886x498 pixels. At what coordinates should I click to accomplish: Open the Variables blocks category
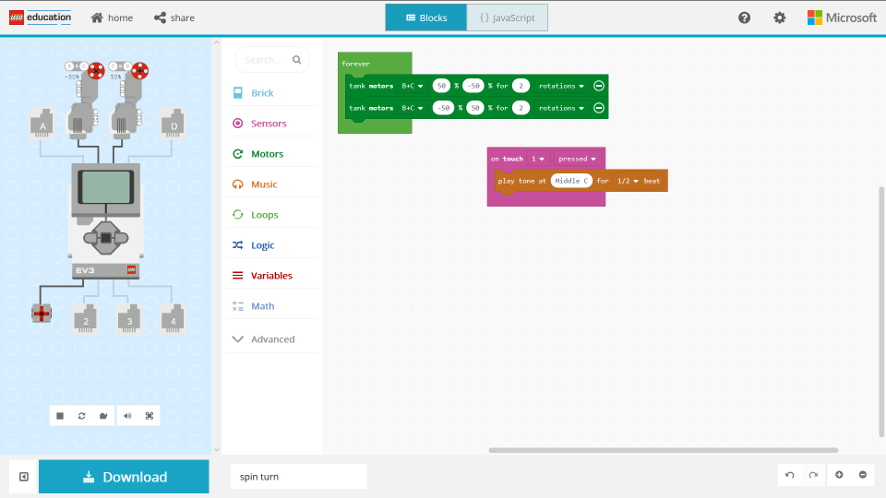[x=272, y=276]
